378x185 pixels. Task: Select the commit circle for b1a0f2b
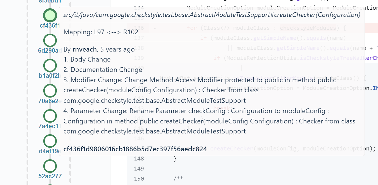(50, 65)
